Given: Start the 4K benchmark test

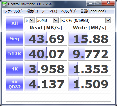Looking at the screenshot, I should click(x=15, y=69).
